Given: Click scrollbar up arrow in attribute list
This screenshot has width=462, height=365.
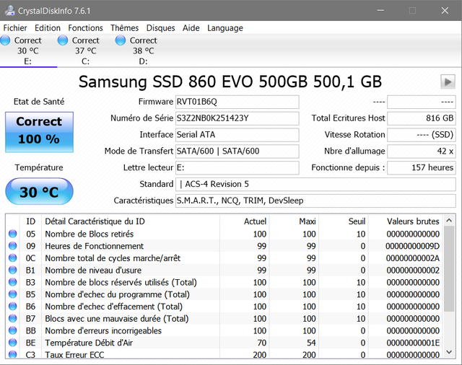Looking at the screenshot, I should click(x=449, y=220).
